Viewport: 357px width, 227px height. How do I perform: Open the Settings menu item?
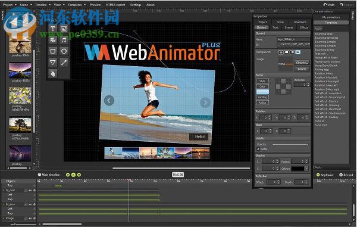point(136,5)
